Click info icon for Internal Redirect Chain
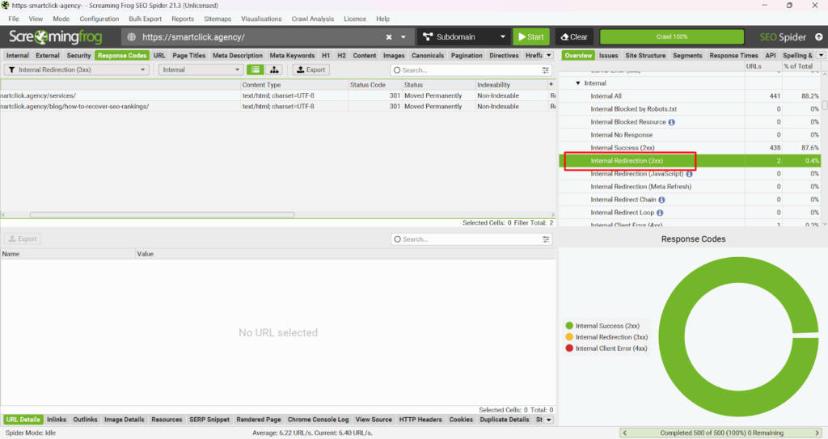828x439 pixels. [661, 200]
